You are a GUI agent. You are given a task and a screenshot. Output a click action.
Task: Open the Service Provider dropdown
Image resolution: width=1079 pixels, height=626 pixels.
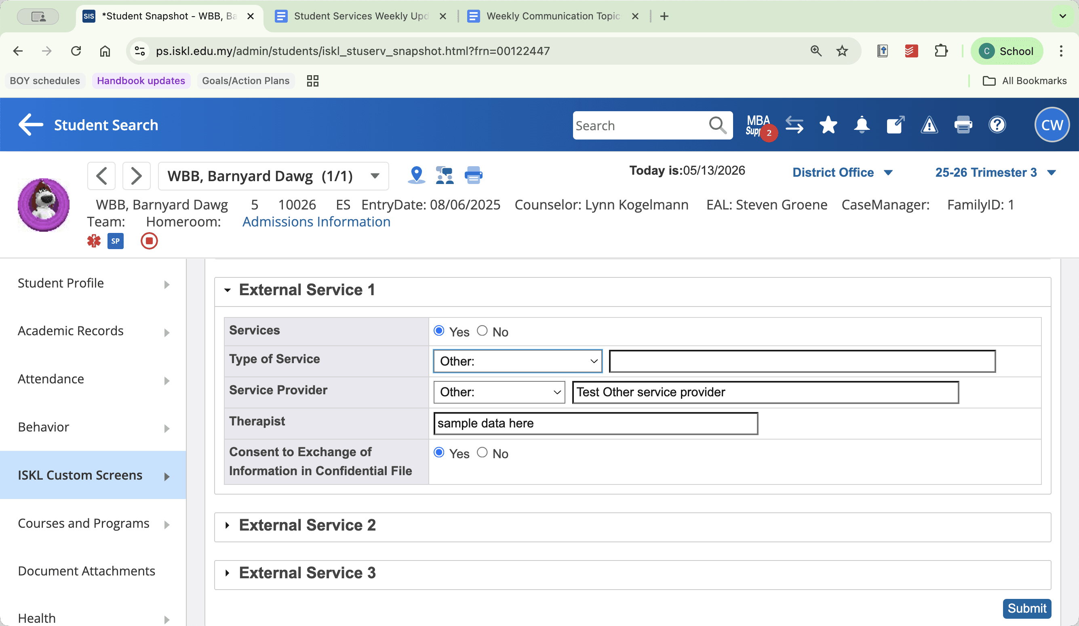click(499, 392)
